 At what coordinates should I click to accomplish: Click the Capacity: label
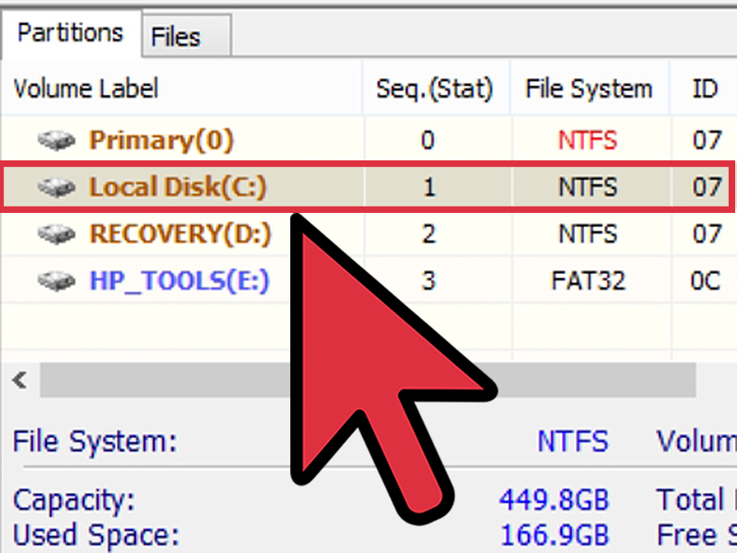coord(75,500)
